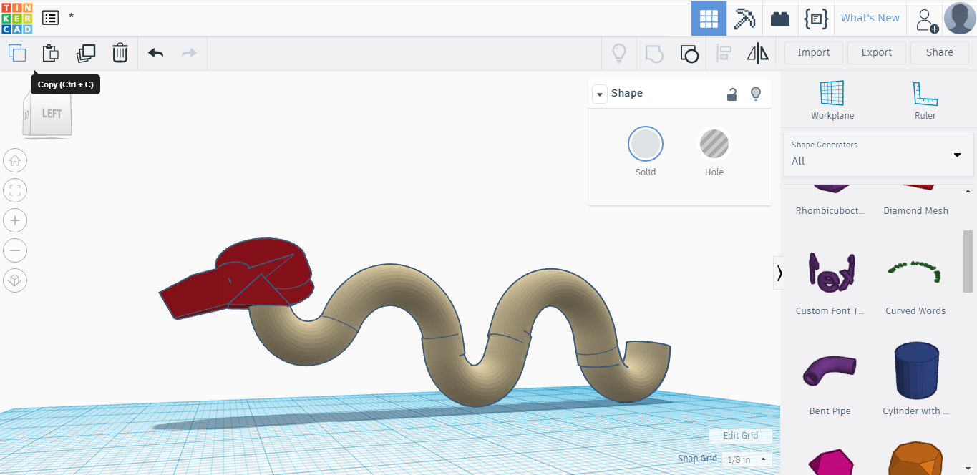
Task: Open Shape Generators All dropdown
Action: coord(879,154)
